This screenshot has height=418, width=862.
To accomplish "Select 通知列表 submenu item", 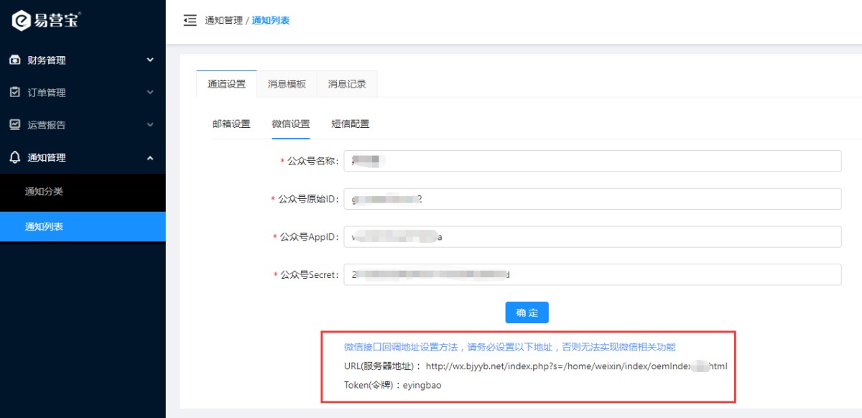I will 83,226.
